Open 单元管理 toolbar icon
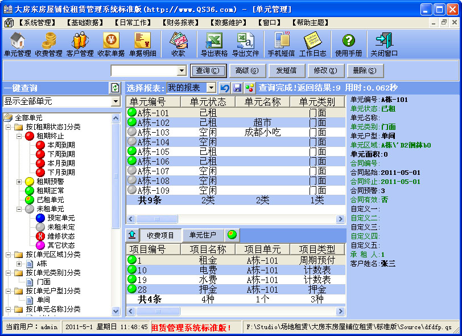The height and width of the screenshot is (336, 462). 18,44
